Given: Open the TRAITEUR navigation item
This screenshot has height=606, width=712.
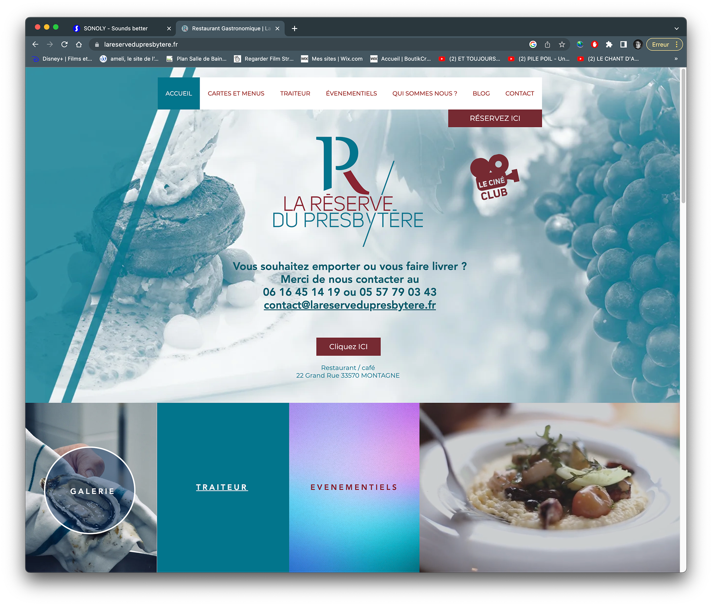Looking at the screenshot, I should [x=295, y=93].
